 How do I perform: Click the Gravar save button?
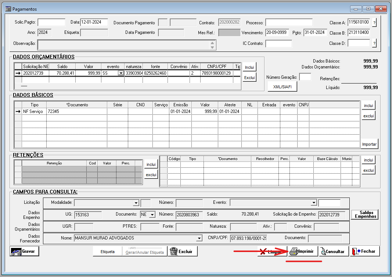click(x=24, y=252)
